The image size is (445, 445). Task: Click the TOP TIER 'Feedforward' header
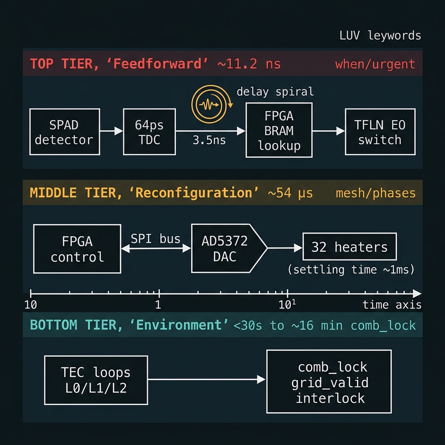coord(222,63)
